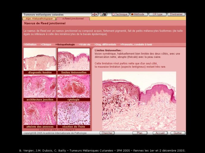
Task: Click the Chercher button
Action: [x=107, y=133]
